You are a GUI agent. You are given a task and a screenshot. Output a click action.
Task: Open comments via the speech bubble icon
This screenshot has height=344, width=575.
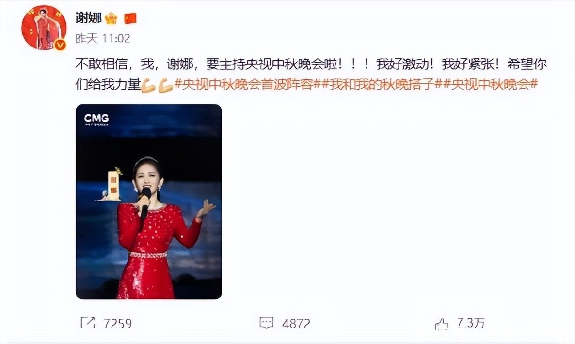point(267,323)
